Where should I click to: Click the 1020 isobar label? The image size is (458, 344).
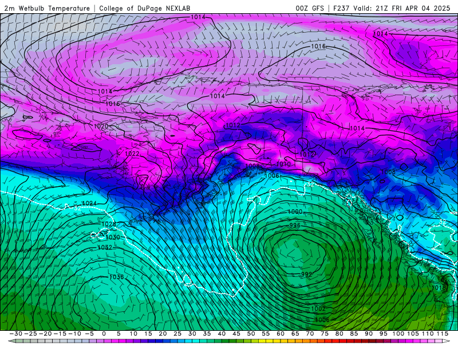[x=101, y=126]
